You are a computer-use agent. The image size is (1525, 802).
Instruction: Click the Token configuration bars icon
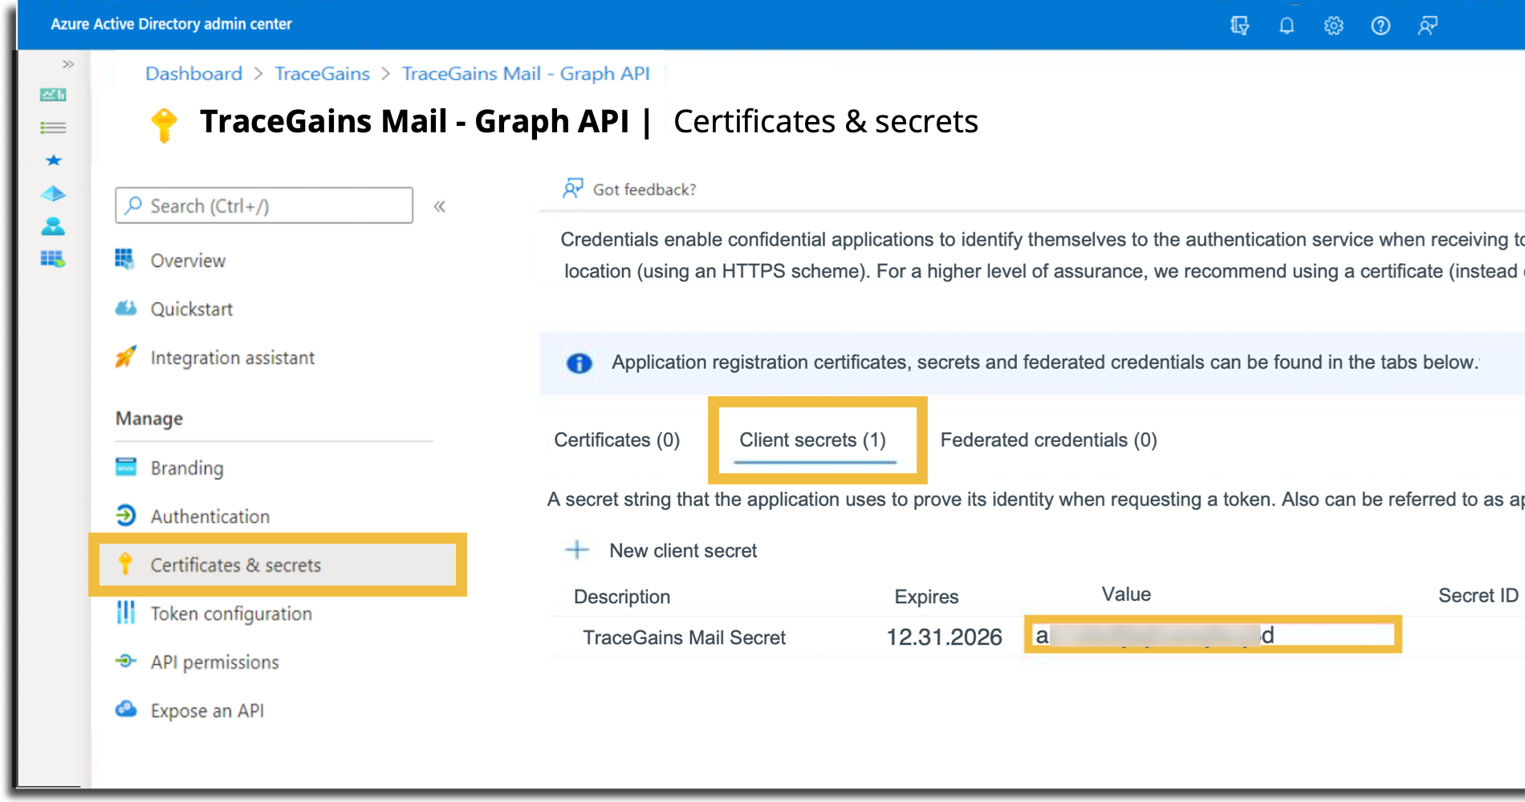click(126, 612)
